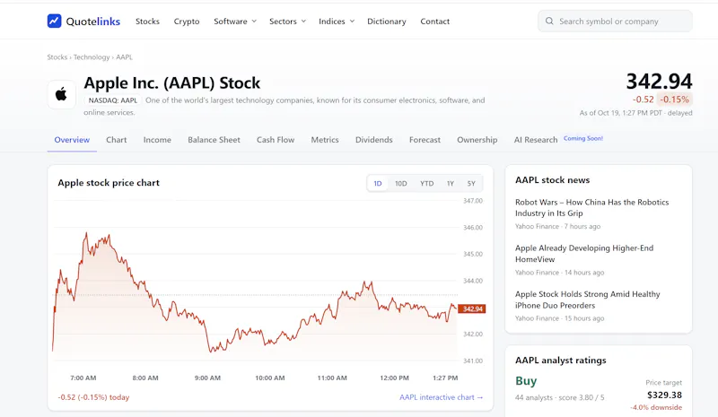Open the Stocks nav link
The width and height of the screenshot is (718, 417).
tap(147, 21)
